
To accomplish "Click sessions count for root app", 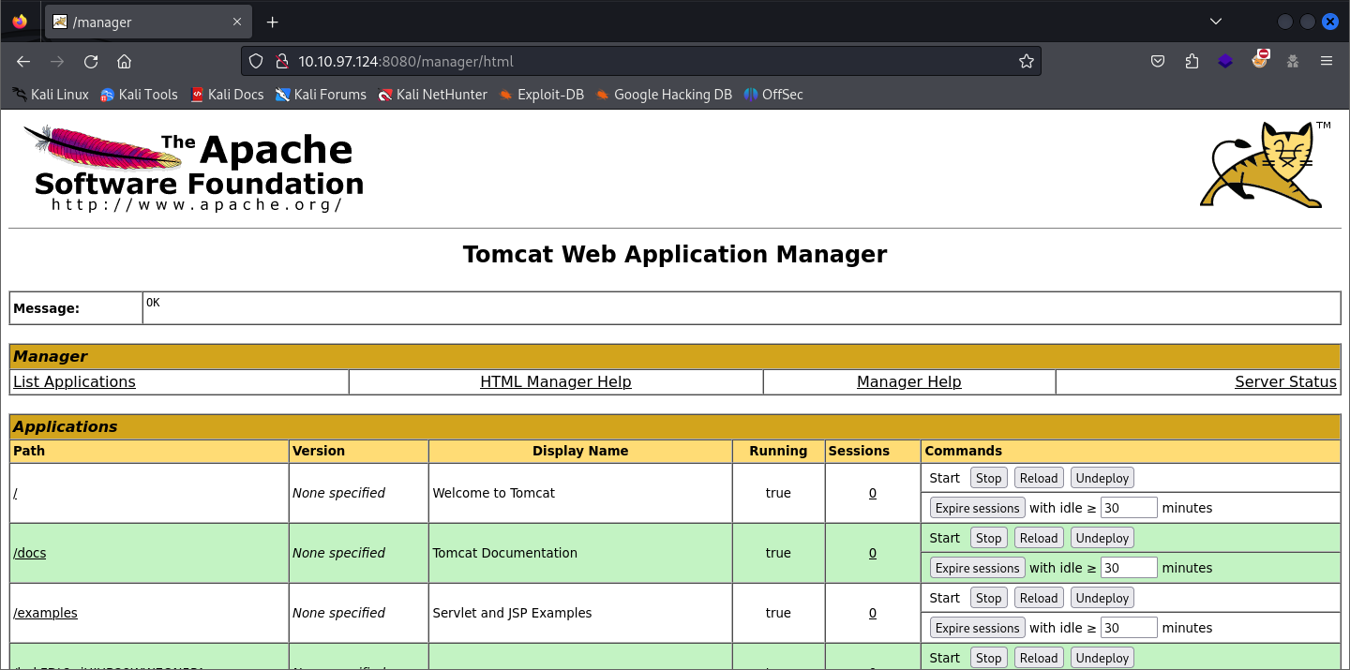I will (873, 493).
